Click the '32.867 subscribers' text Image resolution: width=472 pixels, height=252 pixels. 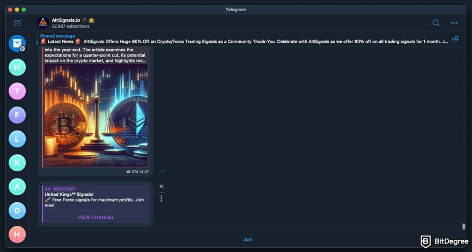click(70, 26)
